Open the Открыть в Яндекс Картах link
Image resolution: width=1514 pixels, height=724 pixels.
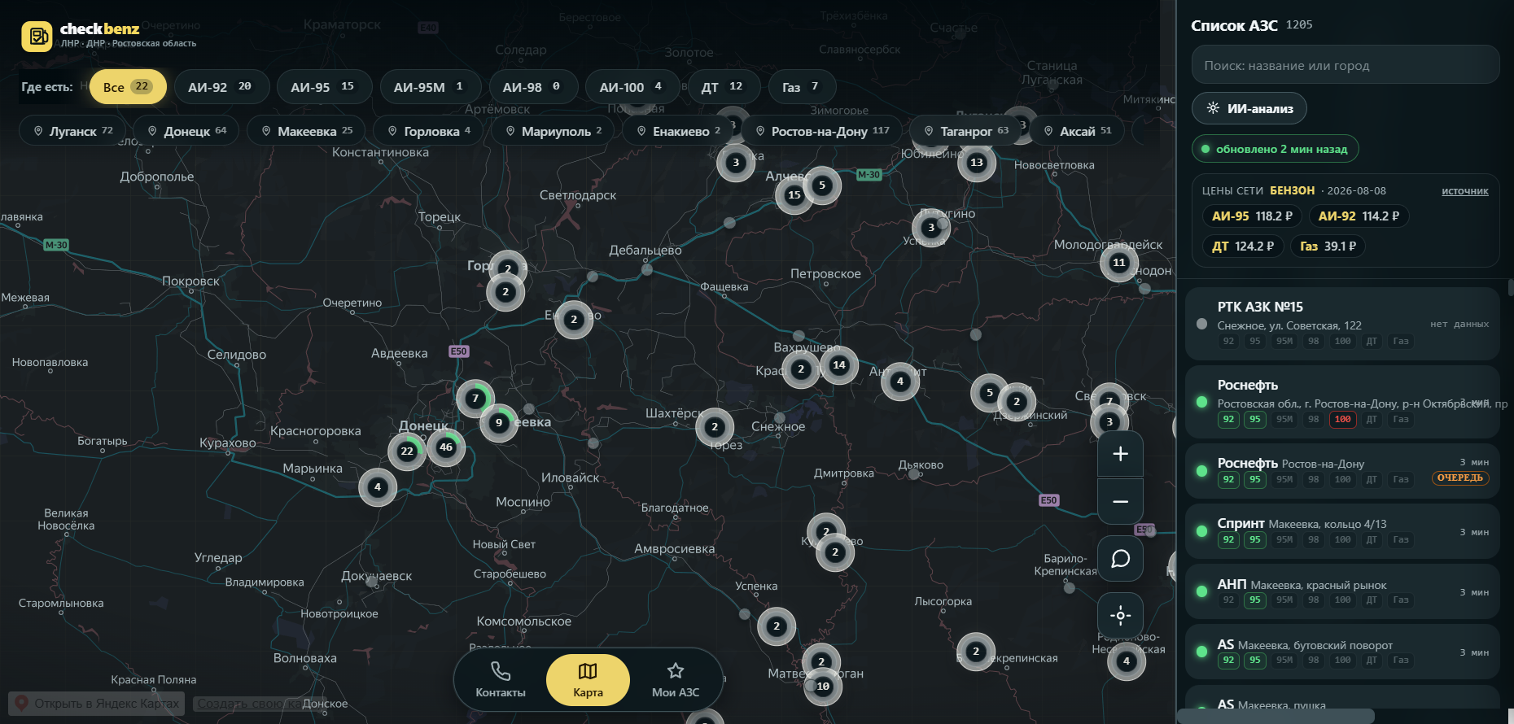point(97,704)
